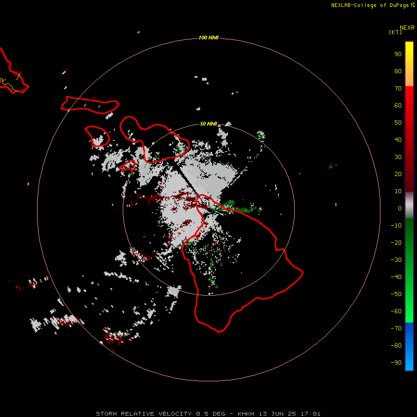Click the long Molokai island outline
The height and width of the screenshot is (417, 417).
click(90, 105)
